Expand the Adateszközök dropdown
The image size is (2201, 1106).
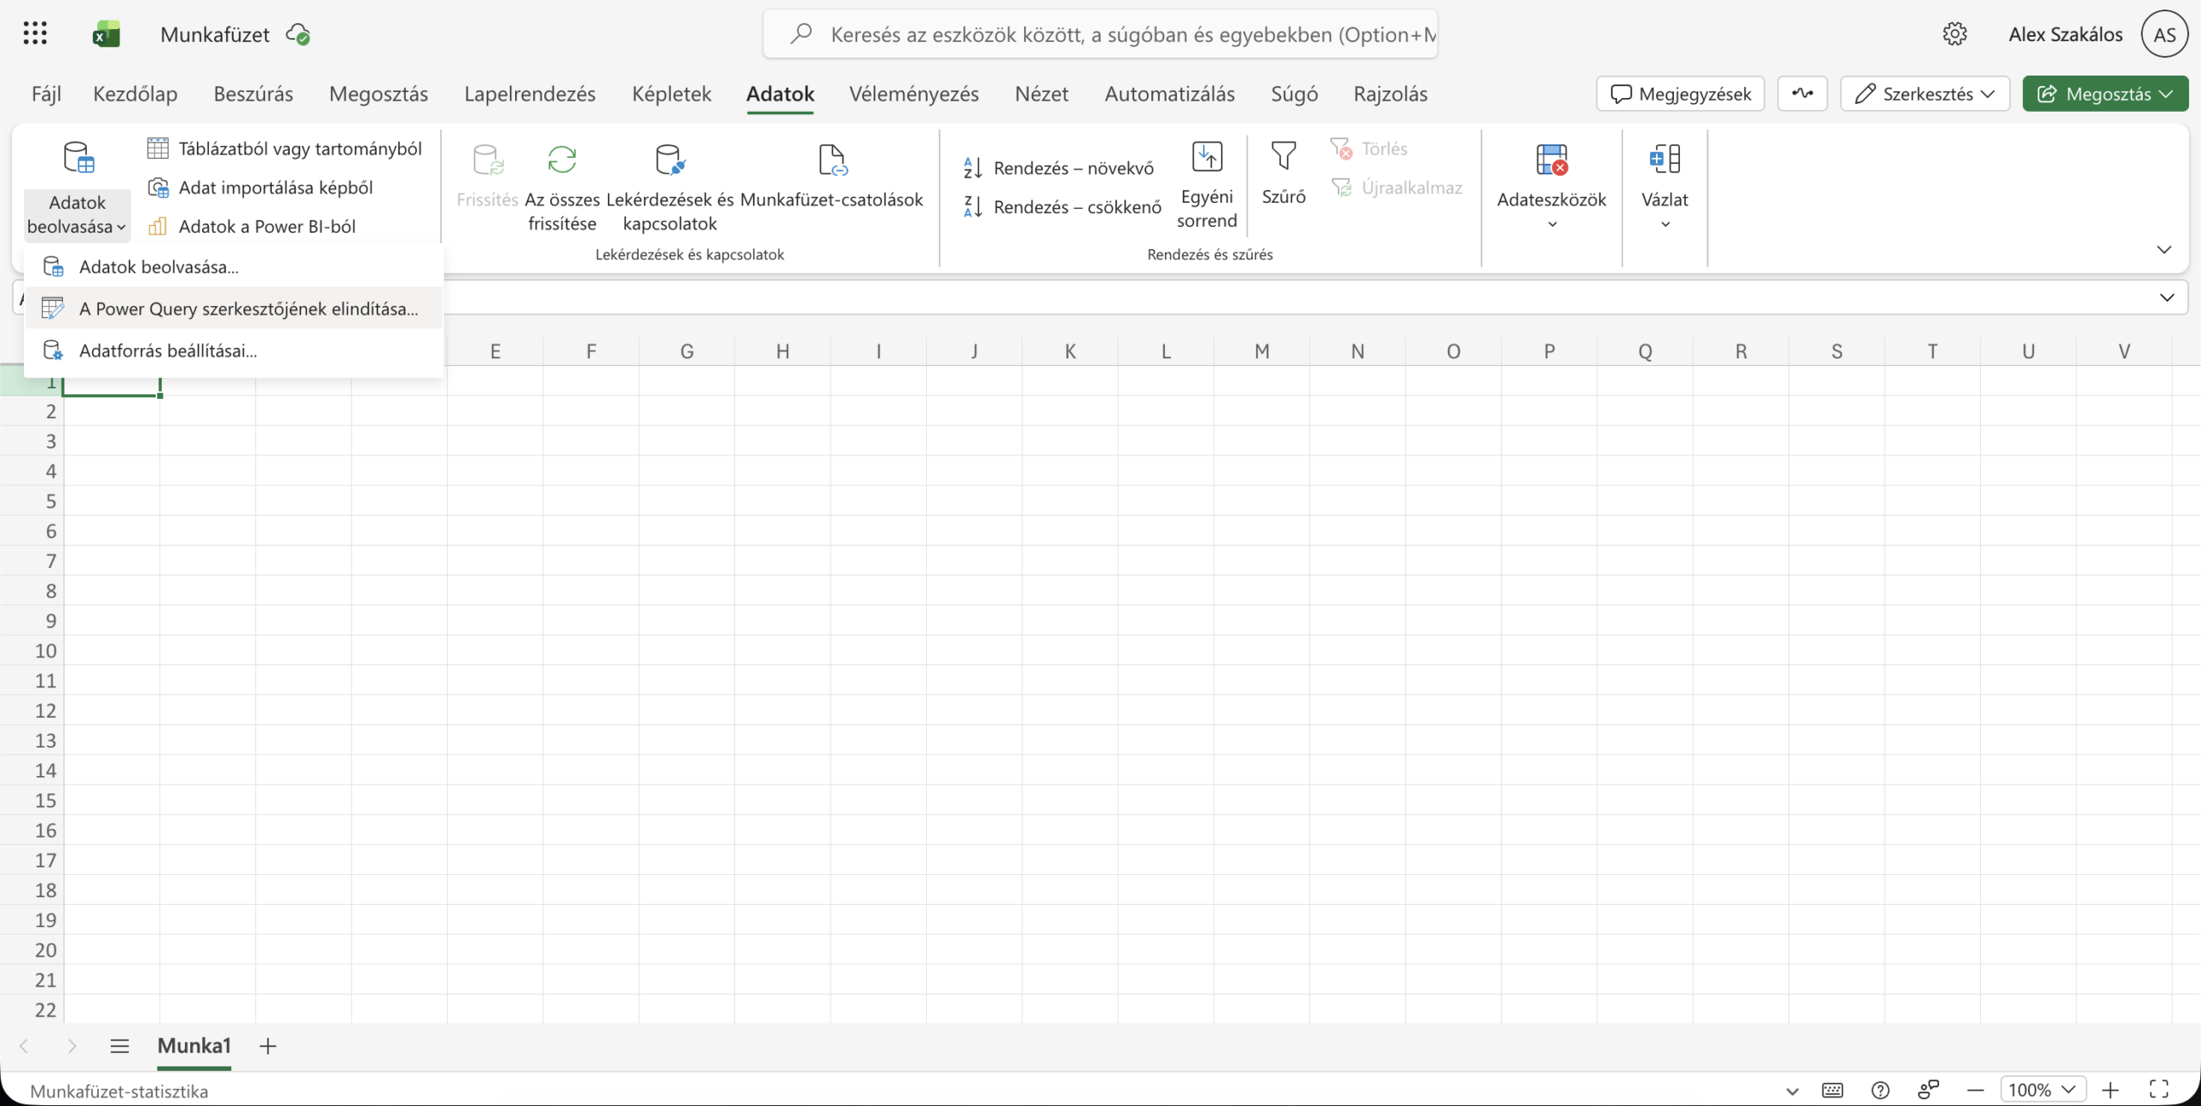(1551, 185)
